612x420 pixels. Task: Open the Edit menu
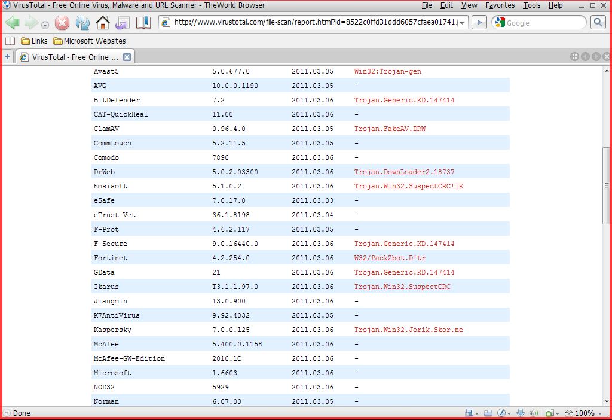[x=446, y=5]
